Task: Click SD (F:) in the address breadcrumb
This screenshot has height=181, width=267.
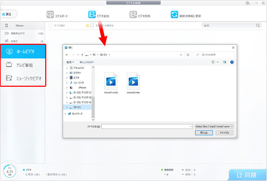Action: (x=103, y=55)
